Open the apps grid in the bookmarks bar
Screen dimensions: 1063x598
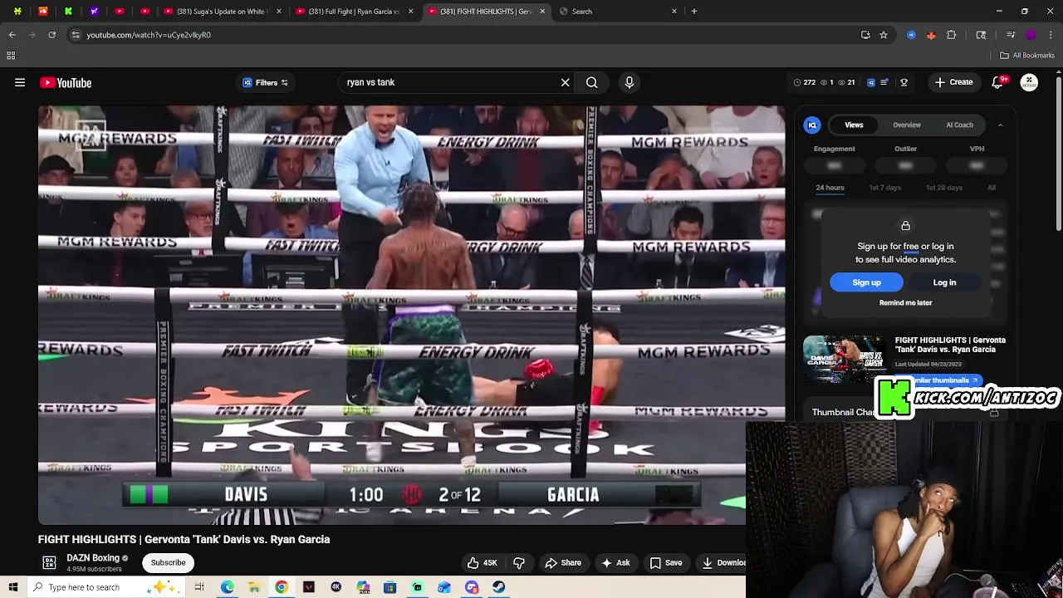[x=11, y=55]
